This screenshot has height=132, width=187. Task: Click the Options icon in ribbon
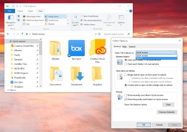[x=121, y=20]
